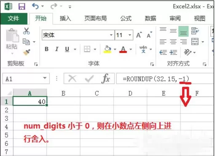Open the 视图 tab
The height and width of the screenshot is (156, 215).
point(200,19)
